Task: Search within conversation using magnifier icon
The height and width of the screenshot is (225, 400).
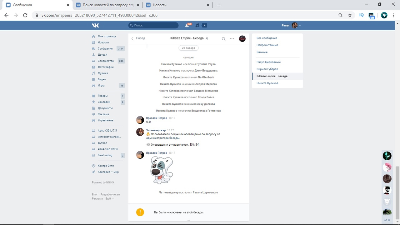Action: 223,39
